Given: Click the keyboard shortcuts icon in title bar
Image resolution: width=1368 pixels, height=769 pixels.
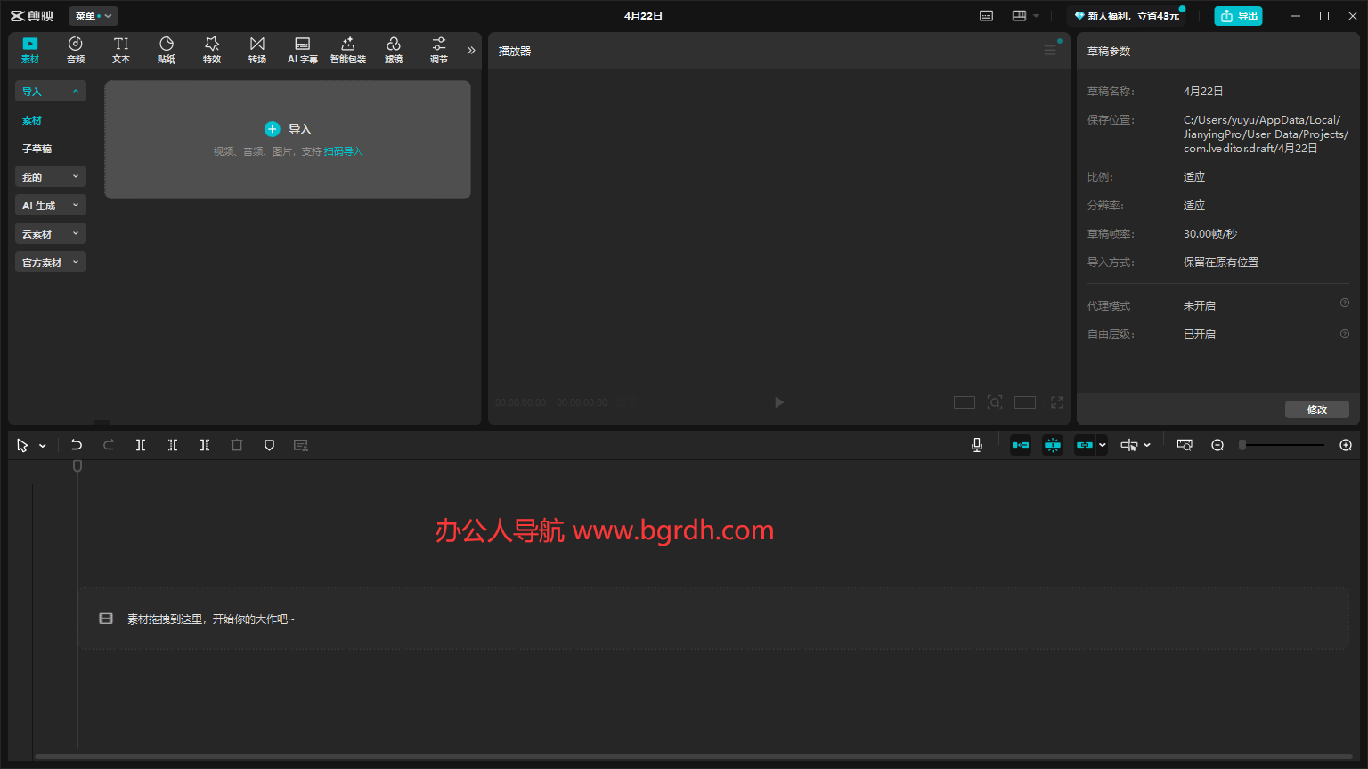Looking at the screenshot, I should pos(986,16).
